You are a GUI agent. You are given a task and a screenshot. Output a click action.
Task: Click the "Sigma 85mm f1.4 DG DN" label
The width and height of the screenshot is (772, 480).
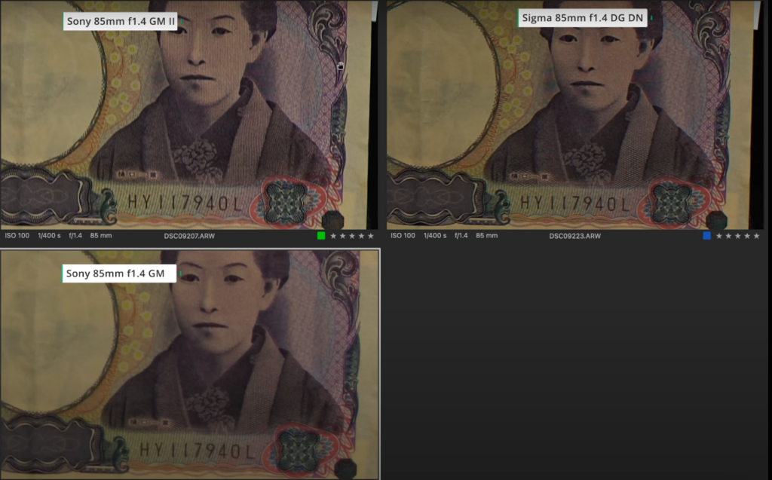point(583,18)
